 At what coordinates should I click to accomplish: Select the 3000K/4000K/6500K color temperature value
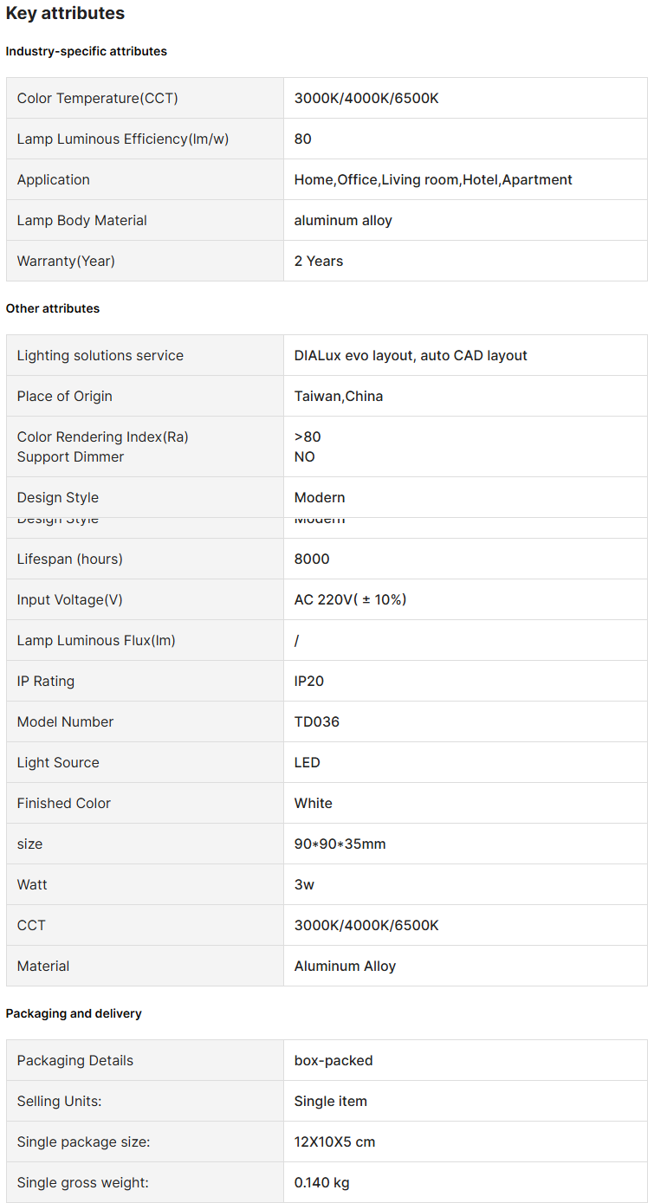[x=366, y=99]
